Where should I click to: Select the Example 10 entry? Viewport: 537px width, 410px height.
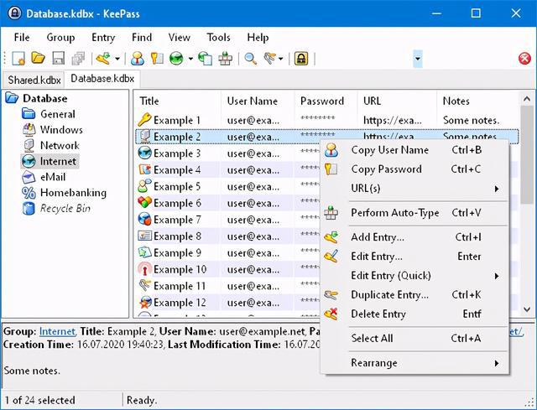click(180, 269)
